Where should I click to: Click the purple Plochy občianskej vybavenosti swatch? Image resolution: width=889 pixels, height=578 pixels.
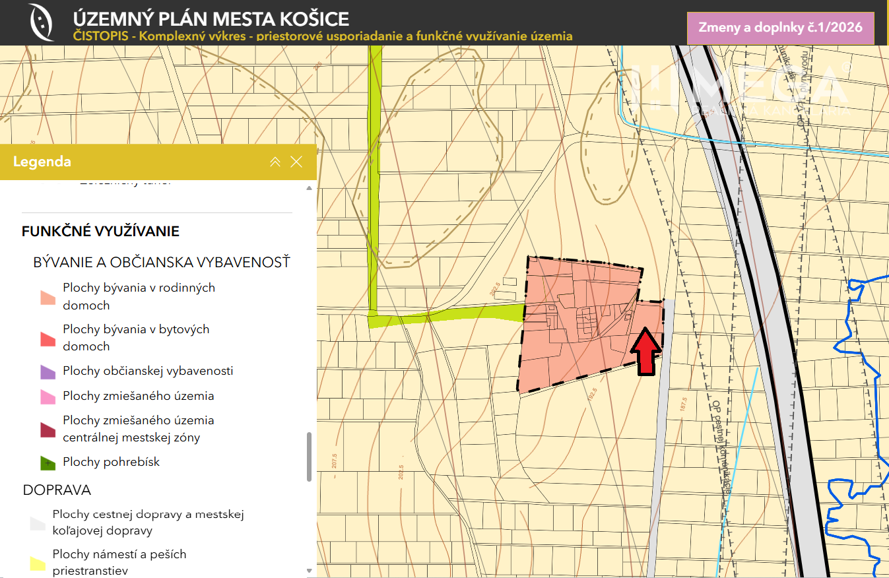point(48,371)
